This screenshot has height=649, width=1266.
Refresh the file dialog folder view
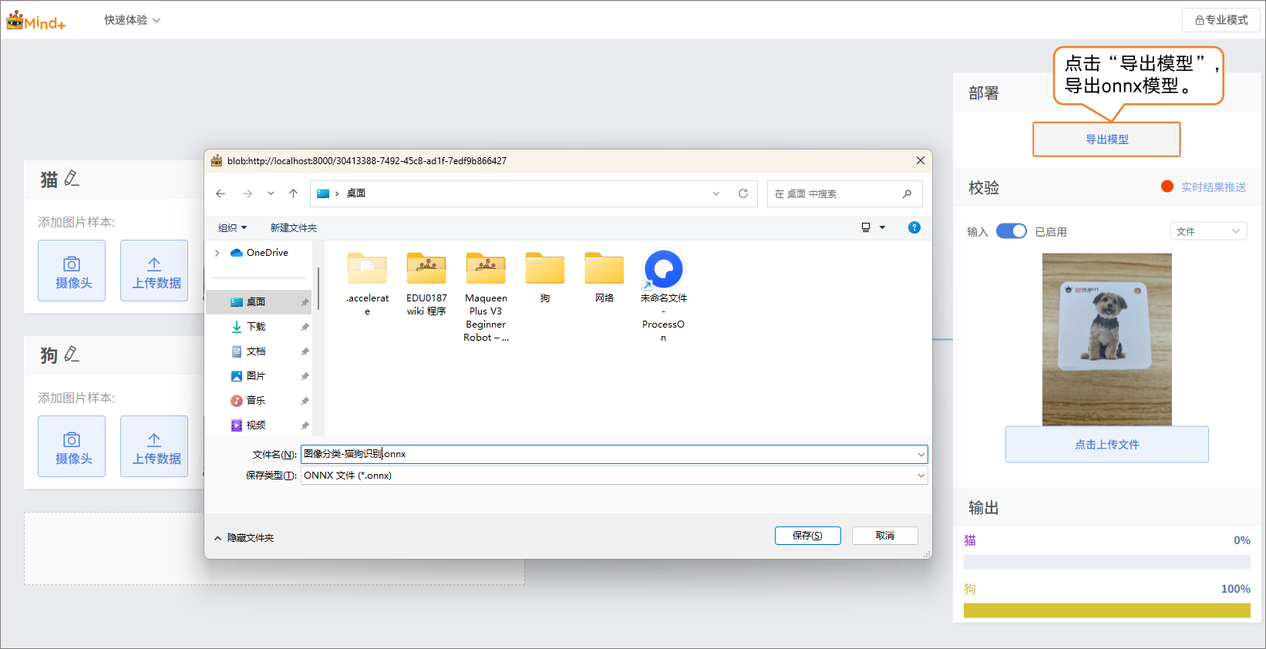pos(743,193)
